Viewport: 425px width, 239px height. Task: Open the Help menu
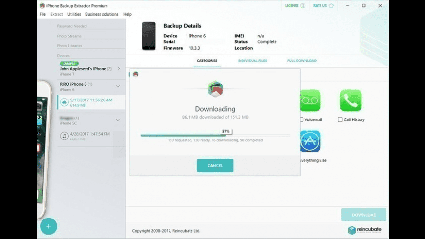point(127,14)
